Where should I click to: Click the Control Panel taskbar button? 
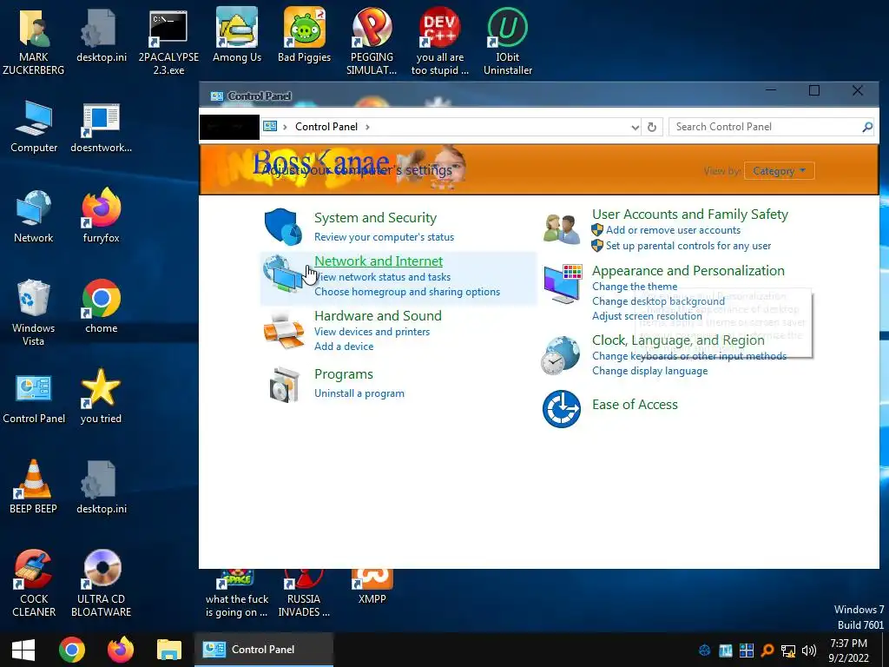point(264,650)
